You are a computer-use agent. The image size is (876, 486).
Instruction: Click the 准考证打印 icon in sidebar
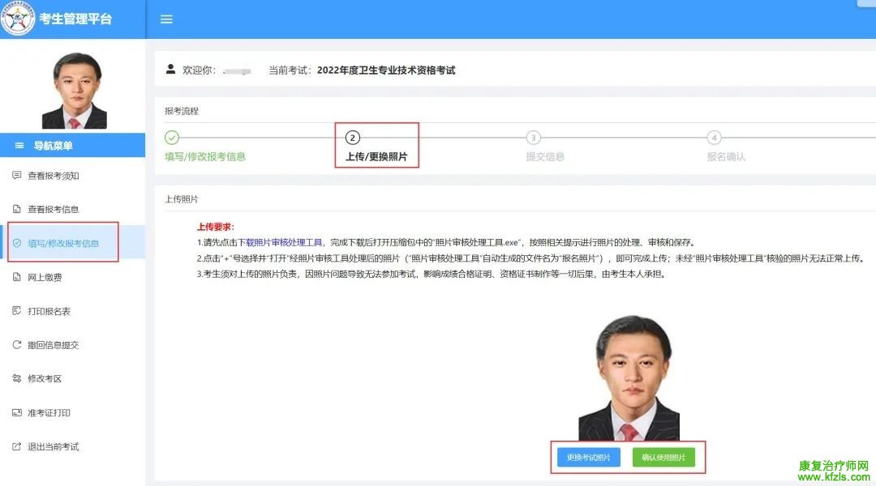click(16, 412)
